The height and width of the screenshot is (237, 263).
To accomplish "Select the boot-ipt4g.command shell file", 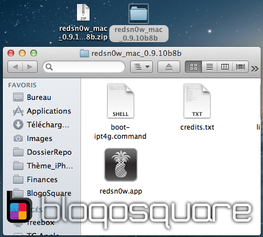I will (x=120, y=101).
